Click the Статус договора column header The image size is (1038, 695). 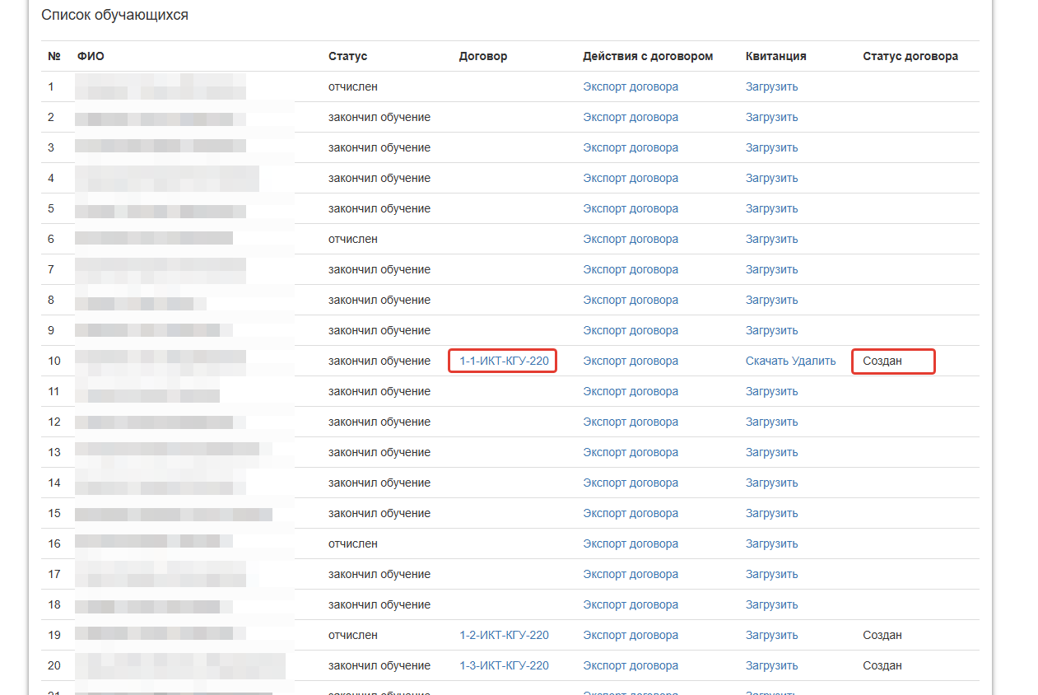910,56
